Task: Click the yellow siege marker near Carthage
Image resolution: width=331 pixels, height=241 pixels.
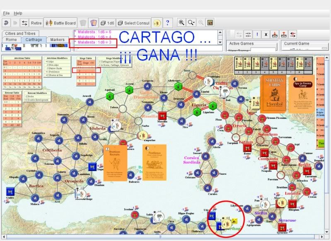Action: coord(234,222)
